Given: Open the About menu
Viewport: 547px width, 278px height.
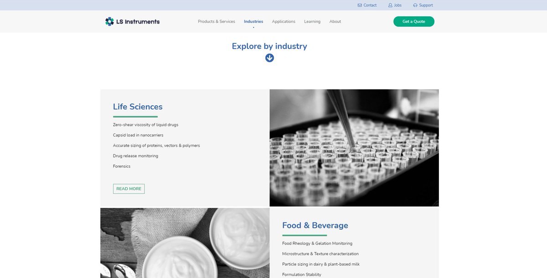Looking at the screenshot, I should pyautogui.click(x=335, y=21).
